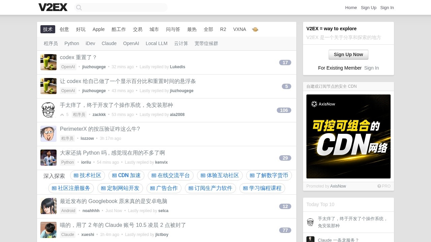The width and height of the screenshot is (431, 242).
Task: Click the AxisNow promoter link
Action: 338,186
